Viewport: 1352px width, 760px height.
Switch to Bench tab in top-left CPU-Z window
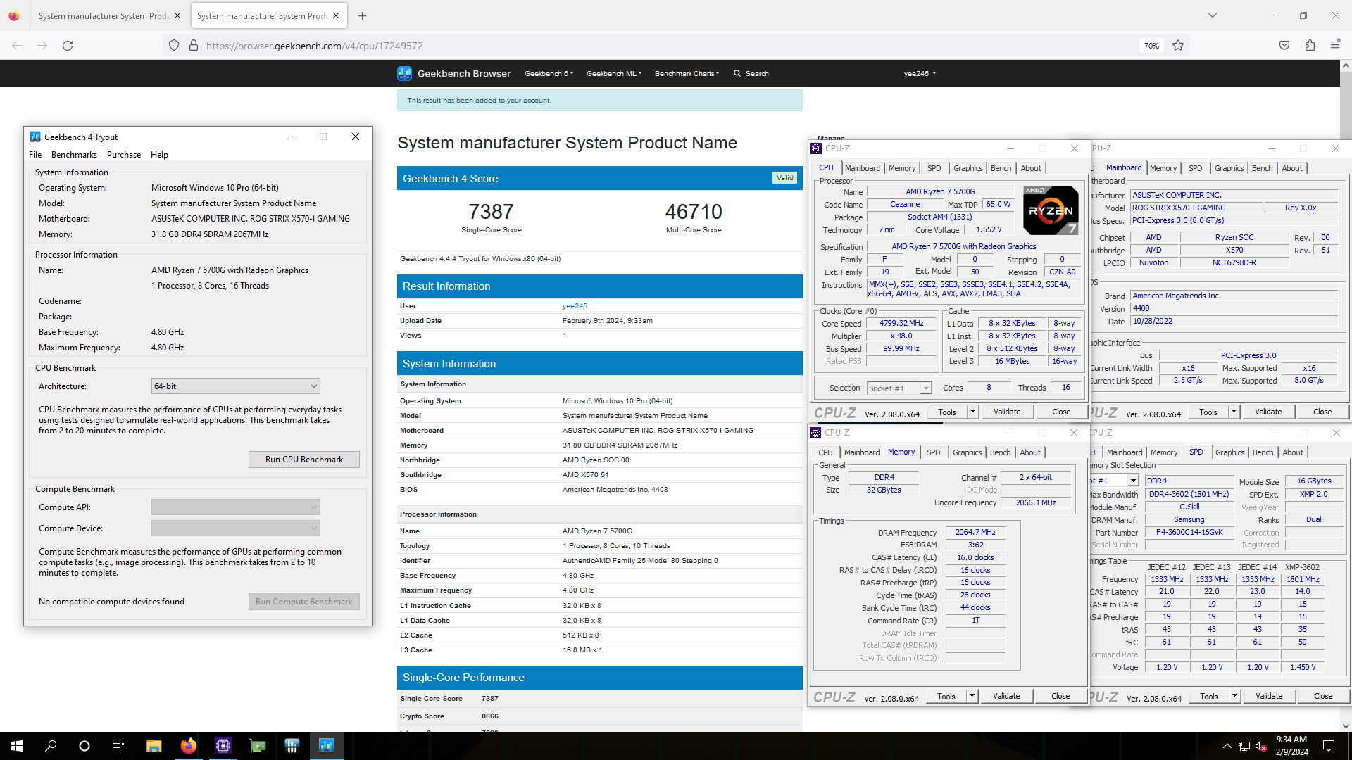click(1001, 168)
